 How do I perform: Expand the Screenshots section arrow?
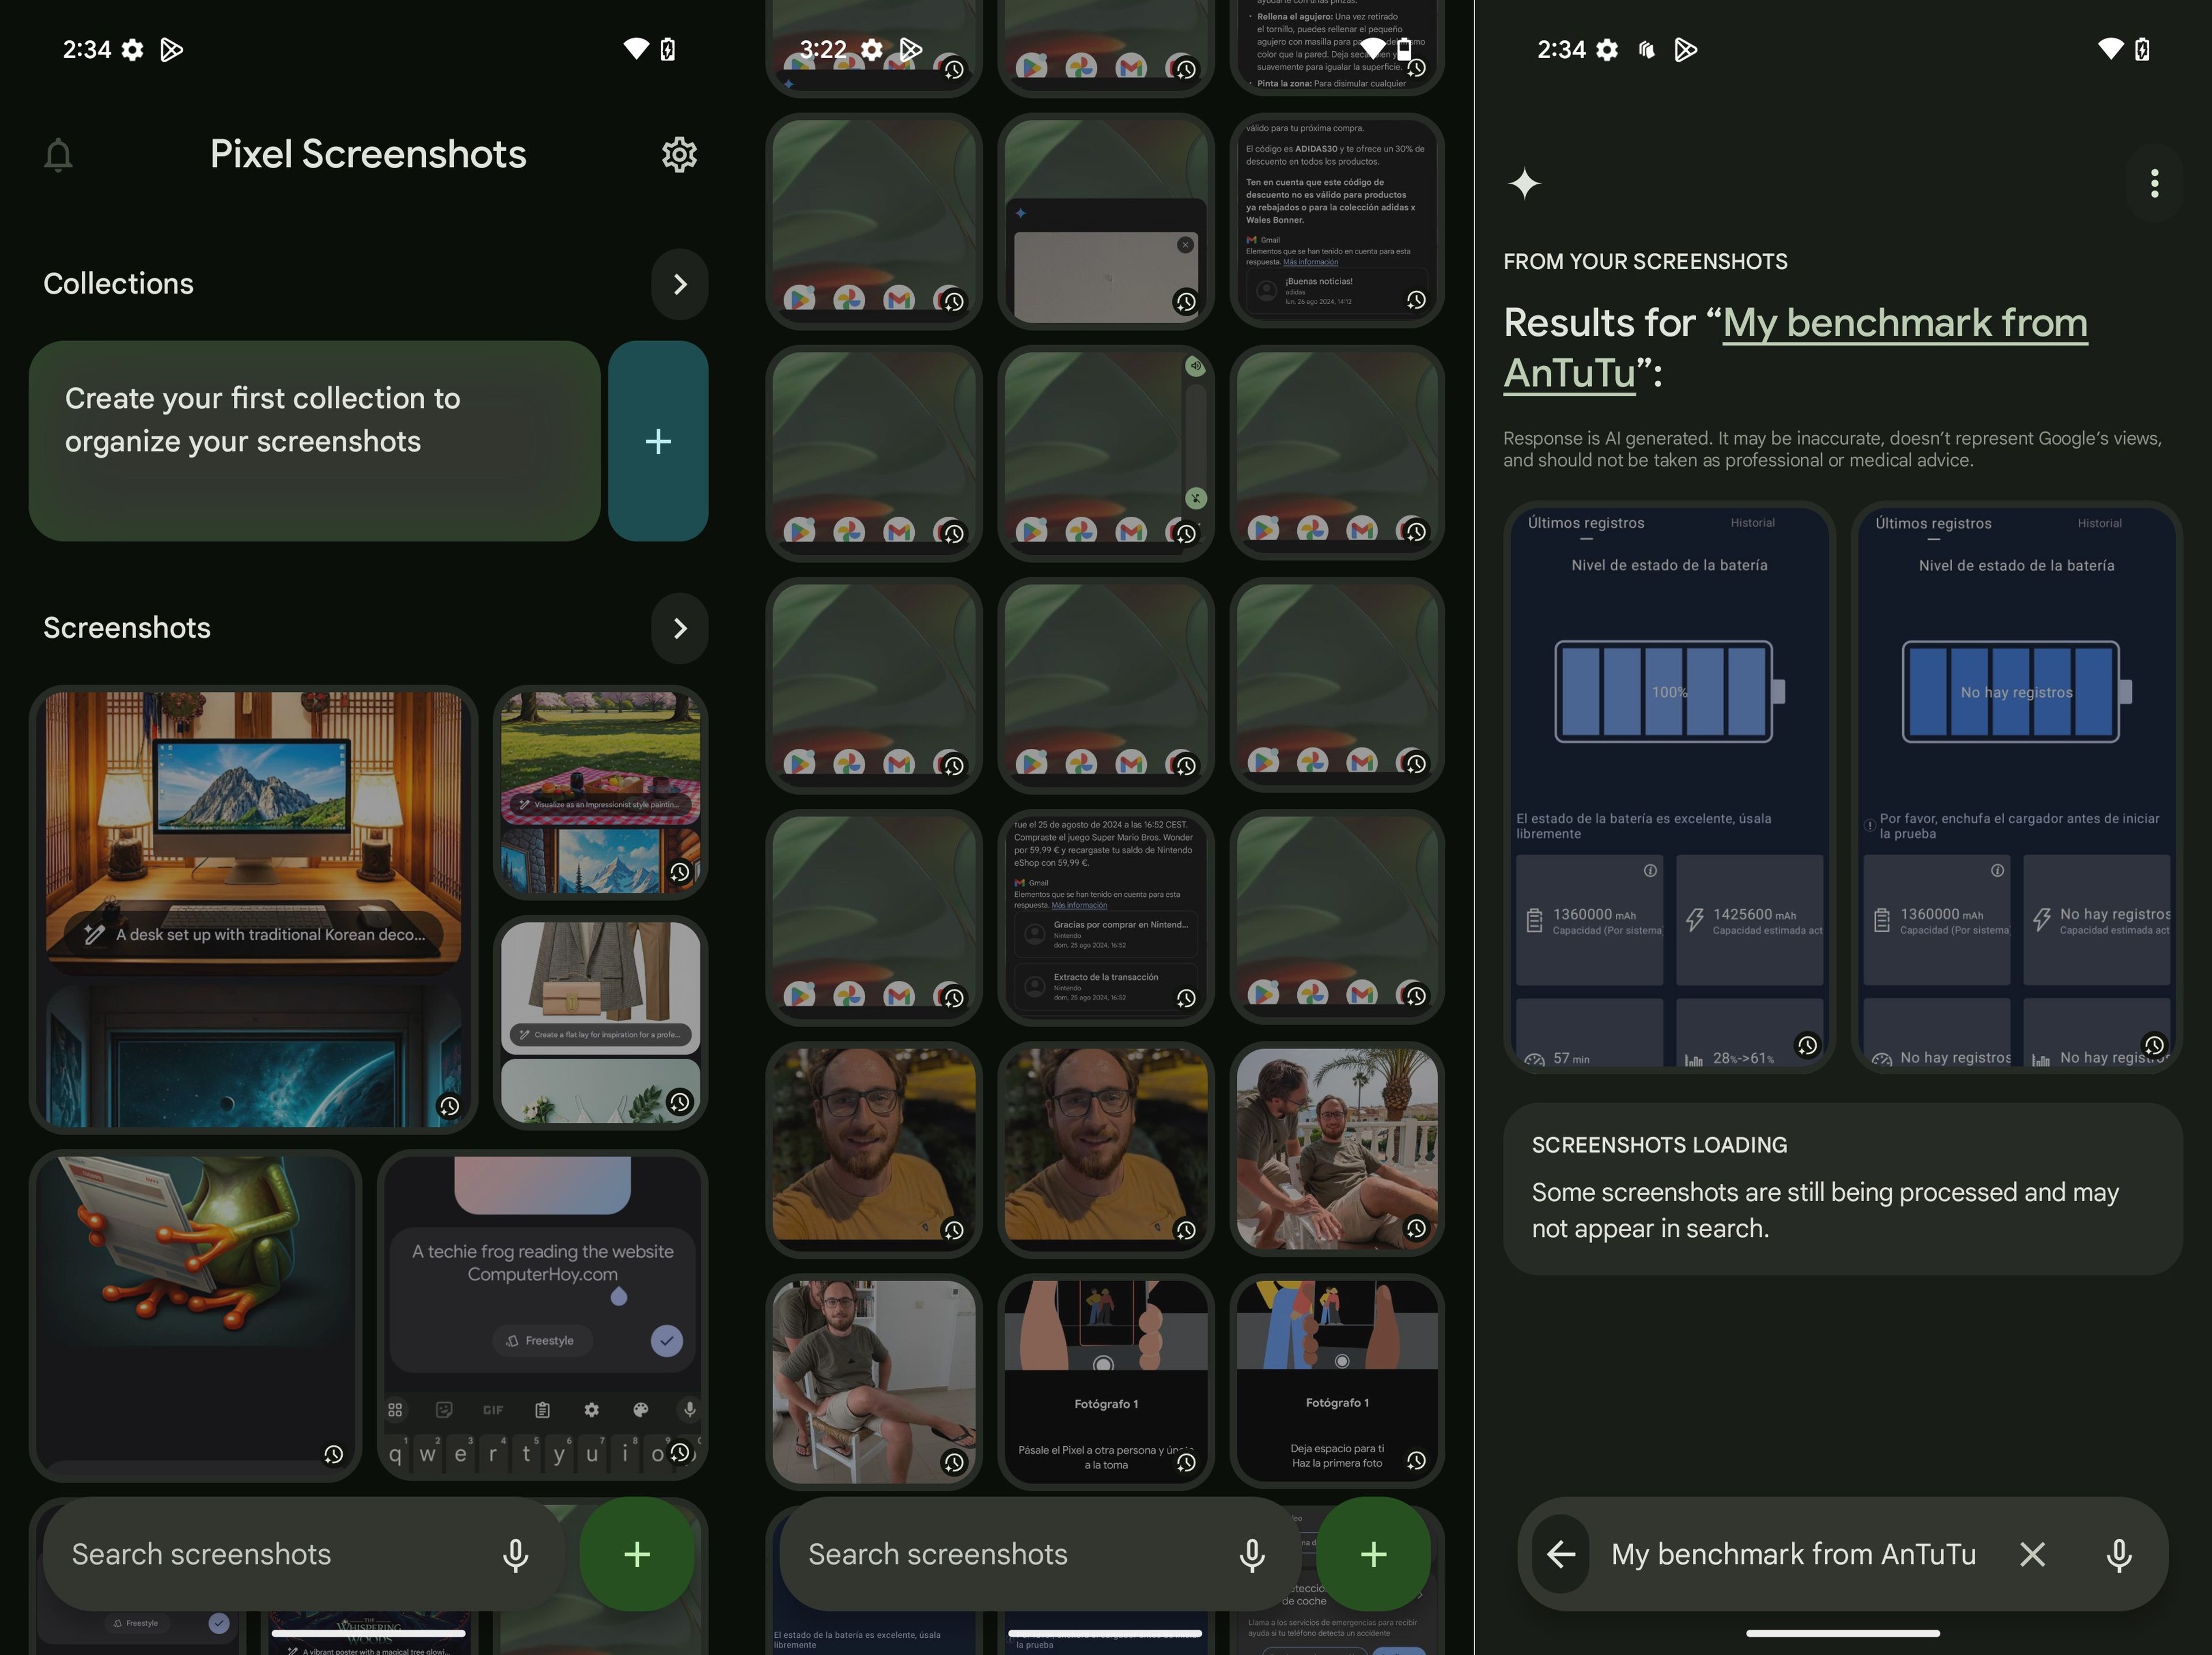[x=680, y=628]
